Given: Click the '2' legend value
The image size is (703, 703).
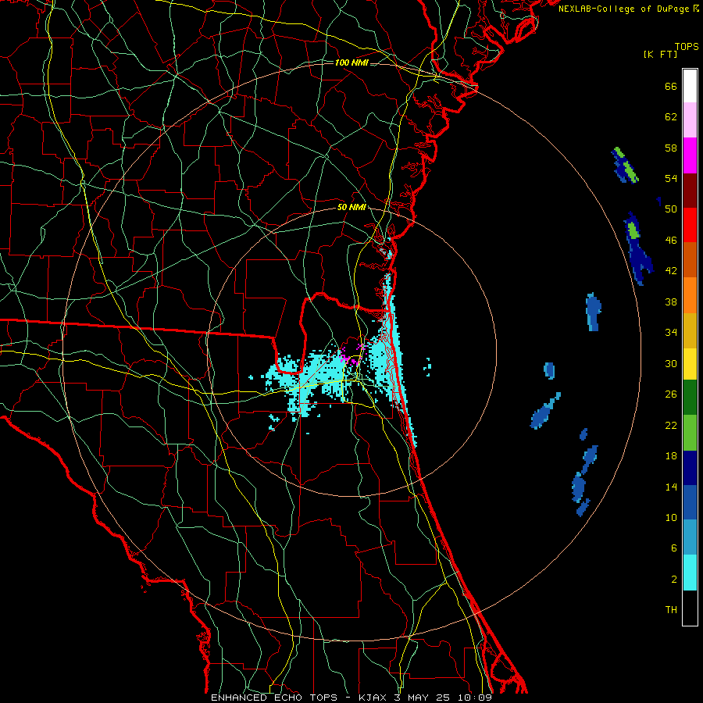Looking at the screenshot, I should pos(674,580).
